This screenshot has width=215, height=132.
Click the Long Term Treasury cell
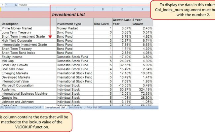(28, 32)
